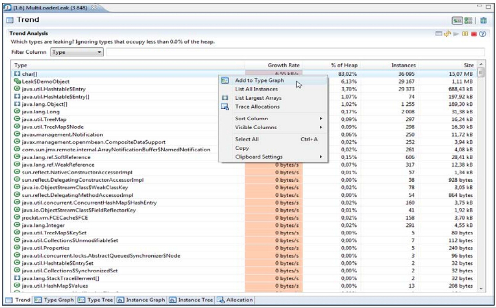Pause trend analysis with the yellow pause icon

(x=465, y=34)
